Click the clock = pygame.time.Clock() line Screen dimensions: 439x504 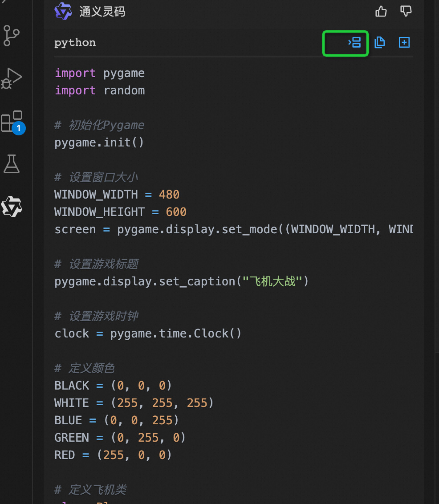(148, 333)
